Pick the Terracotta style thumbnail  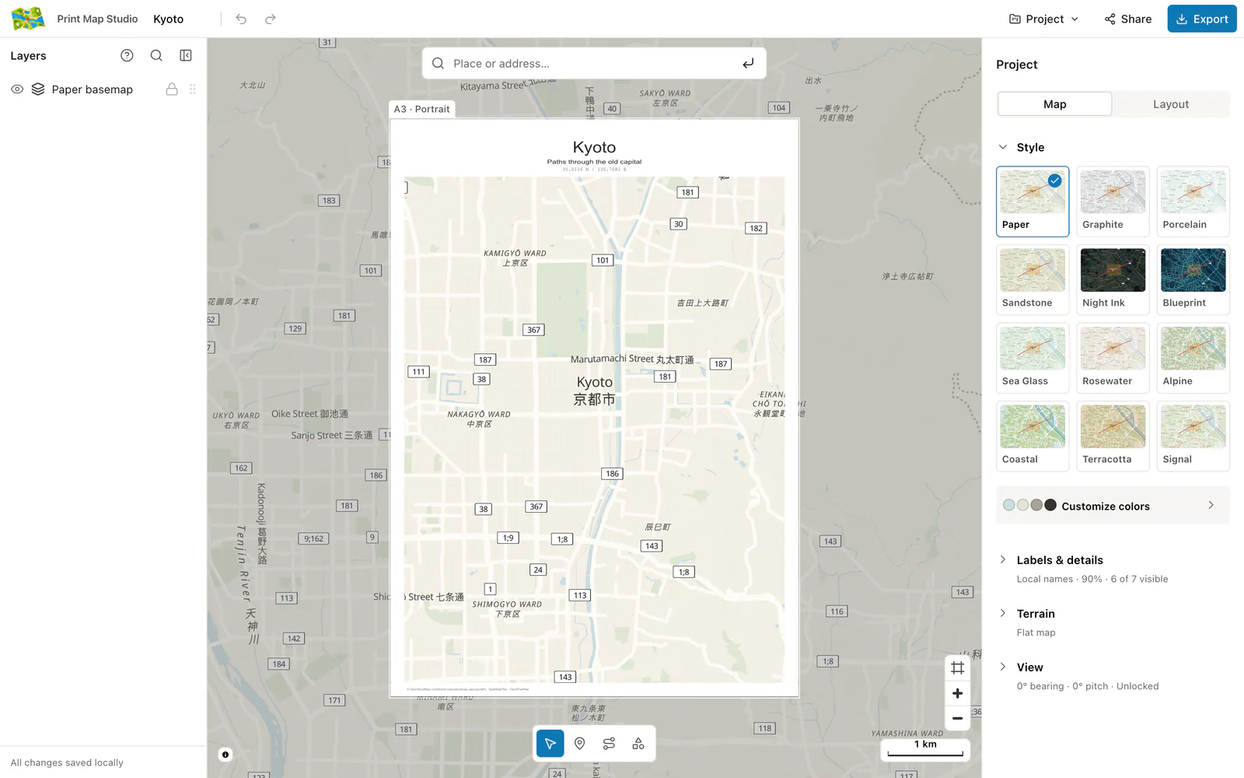[x=1113, y=436]
